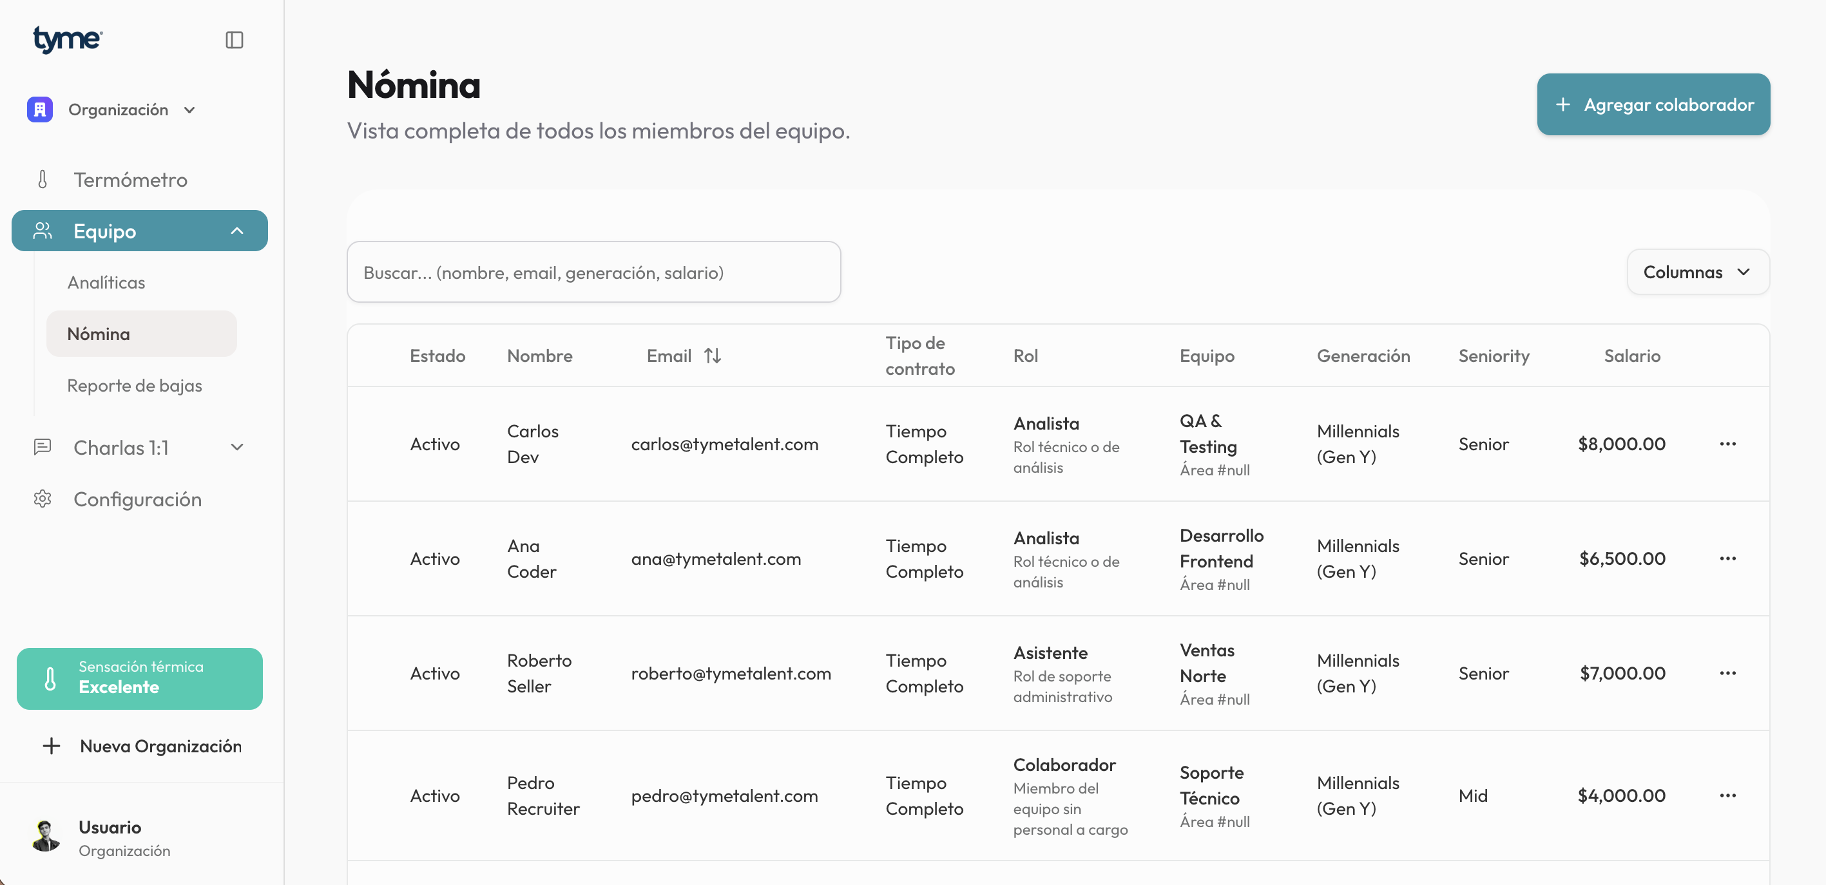Click the tyme logo
The width and height of the screenshot is (1826, 885).
pos(68,39)
